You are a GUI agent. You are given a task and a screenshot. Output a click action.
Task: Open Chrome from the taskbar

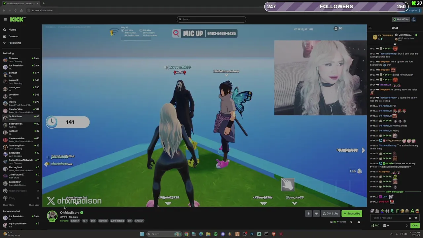[186, 234]
